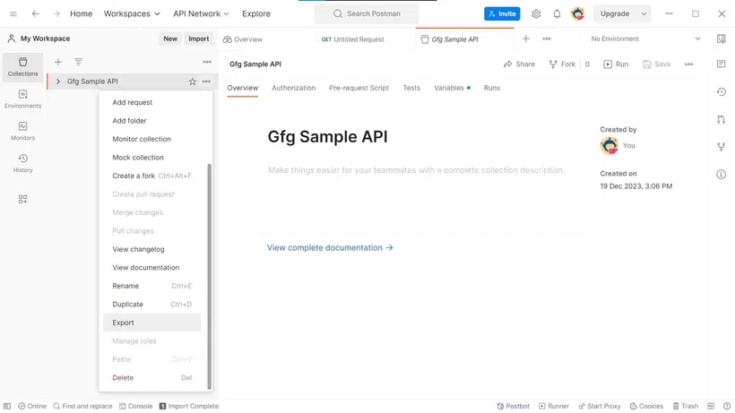Open the comments icon in right sidebar
Screen dimensions: 735x413
tap(721, 64)
